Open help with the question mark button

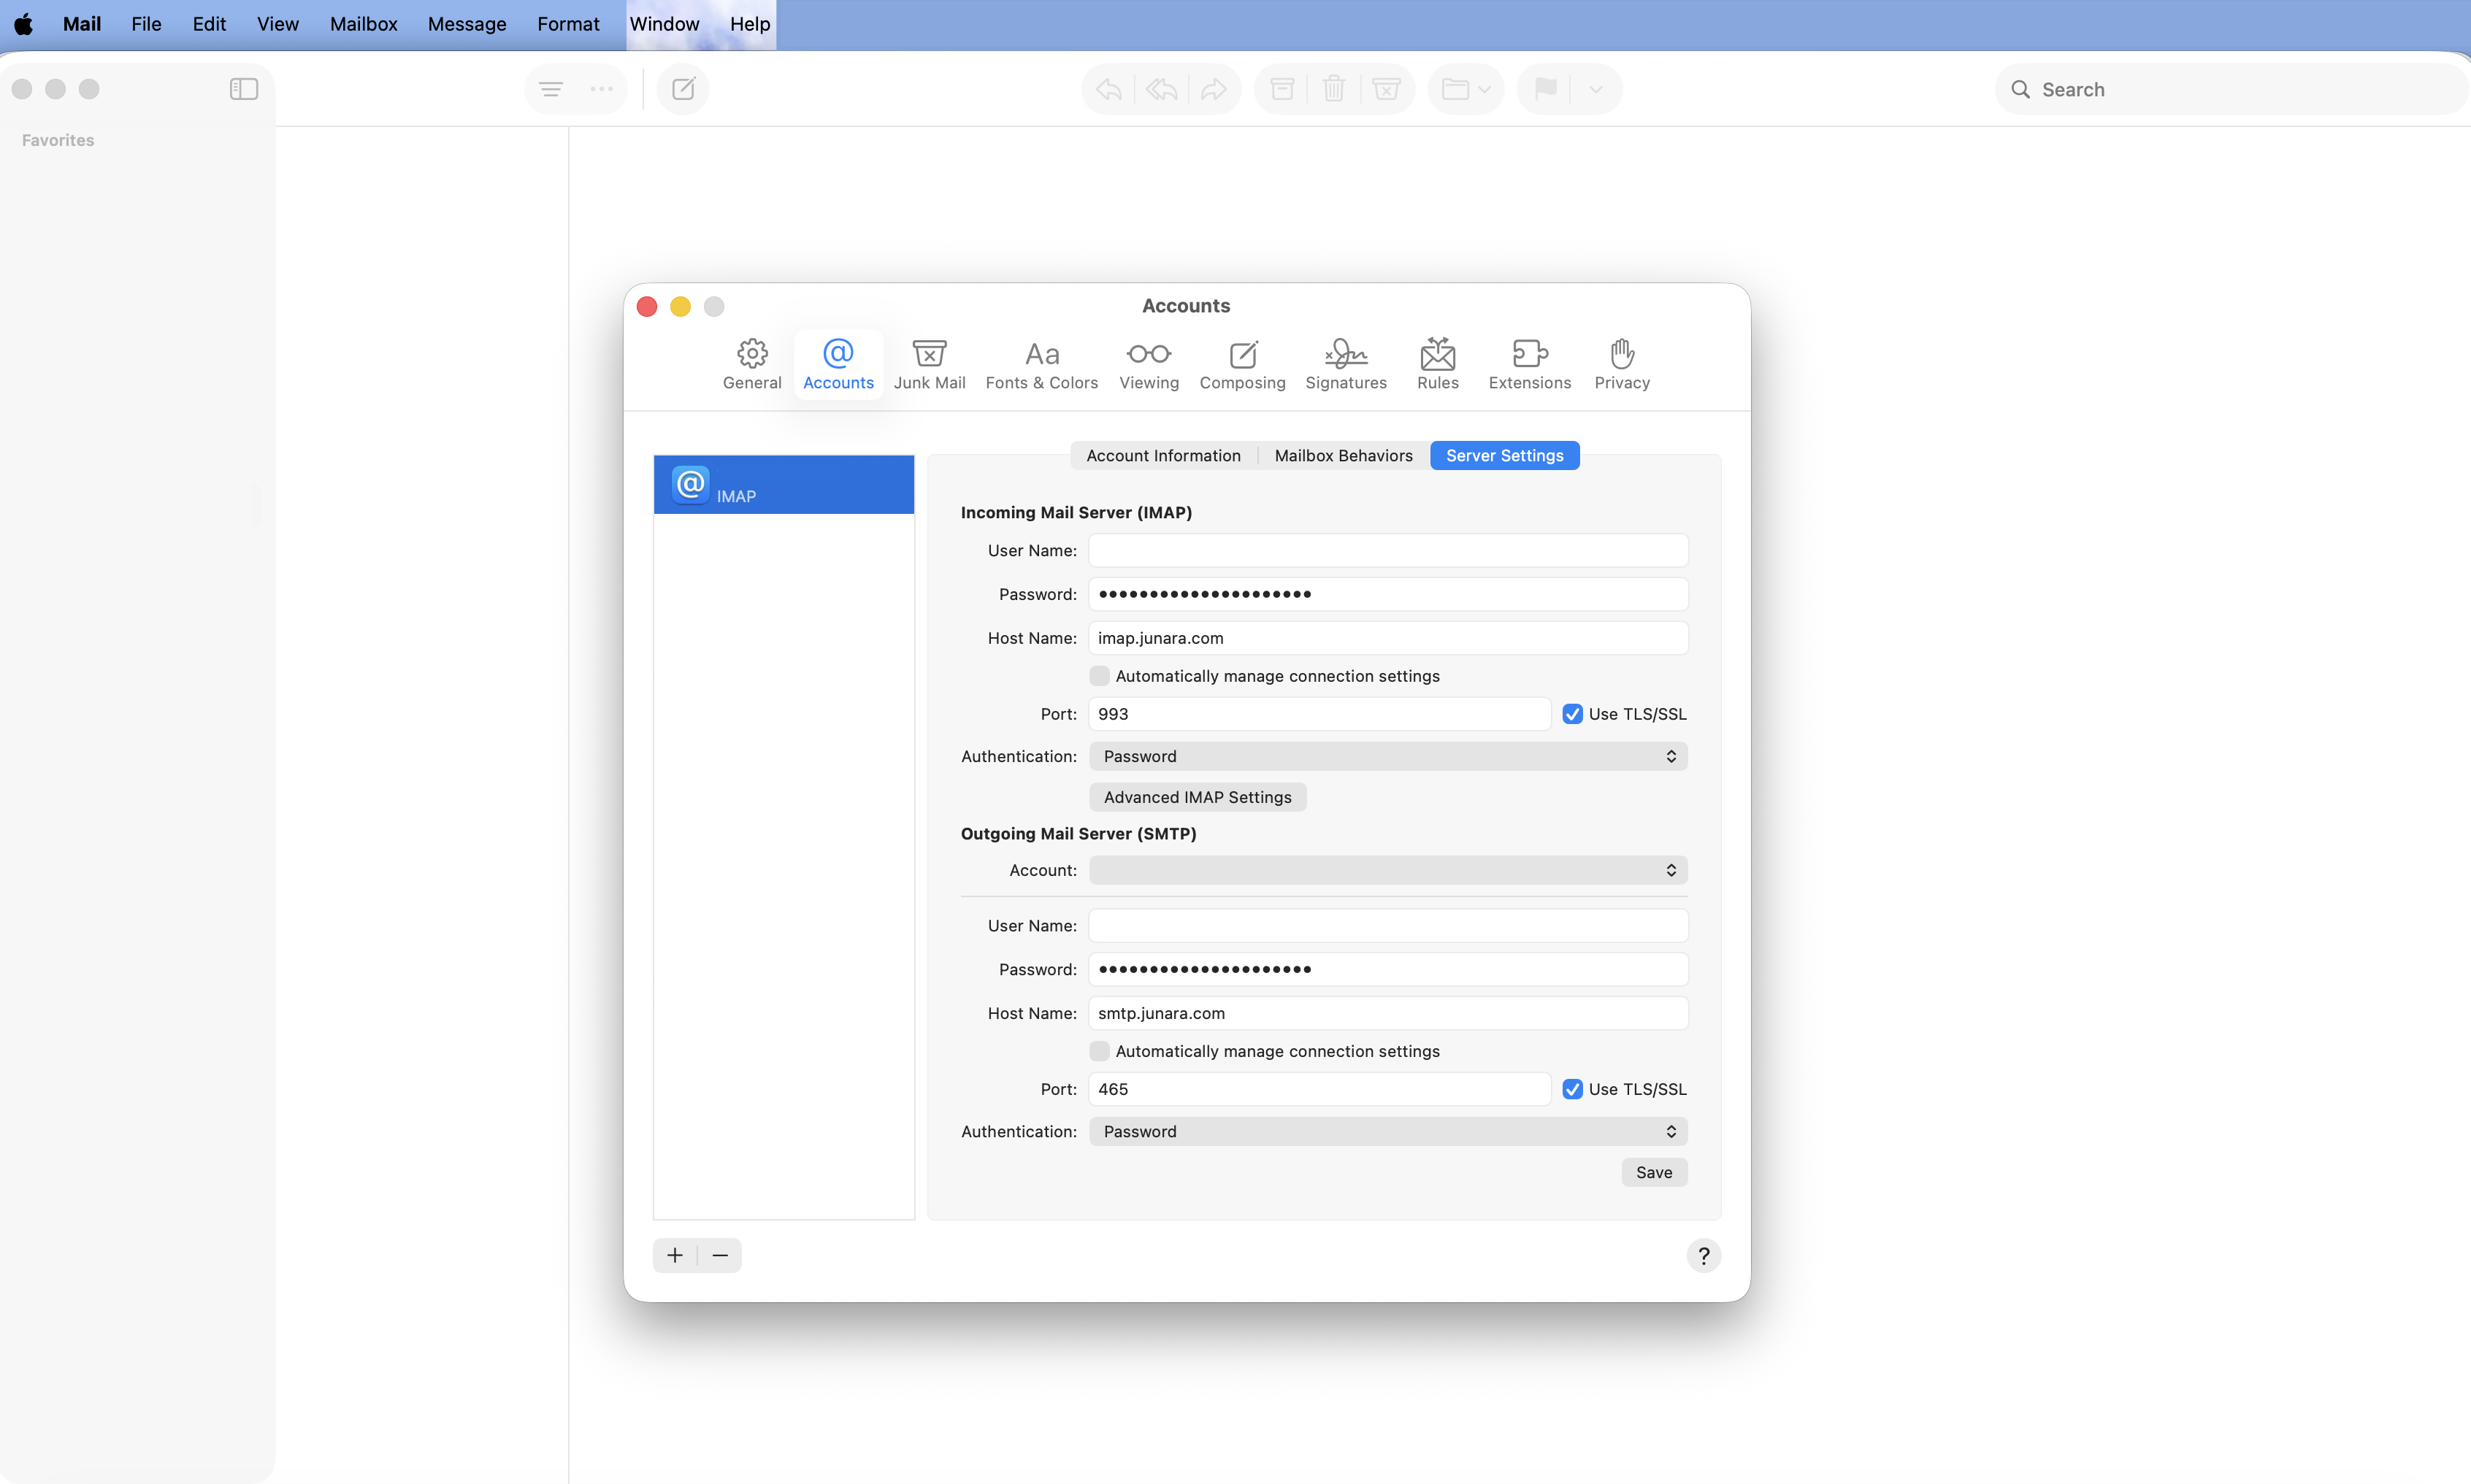(1703, 1255)
